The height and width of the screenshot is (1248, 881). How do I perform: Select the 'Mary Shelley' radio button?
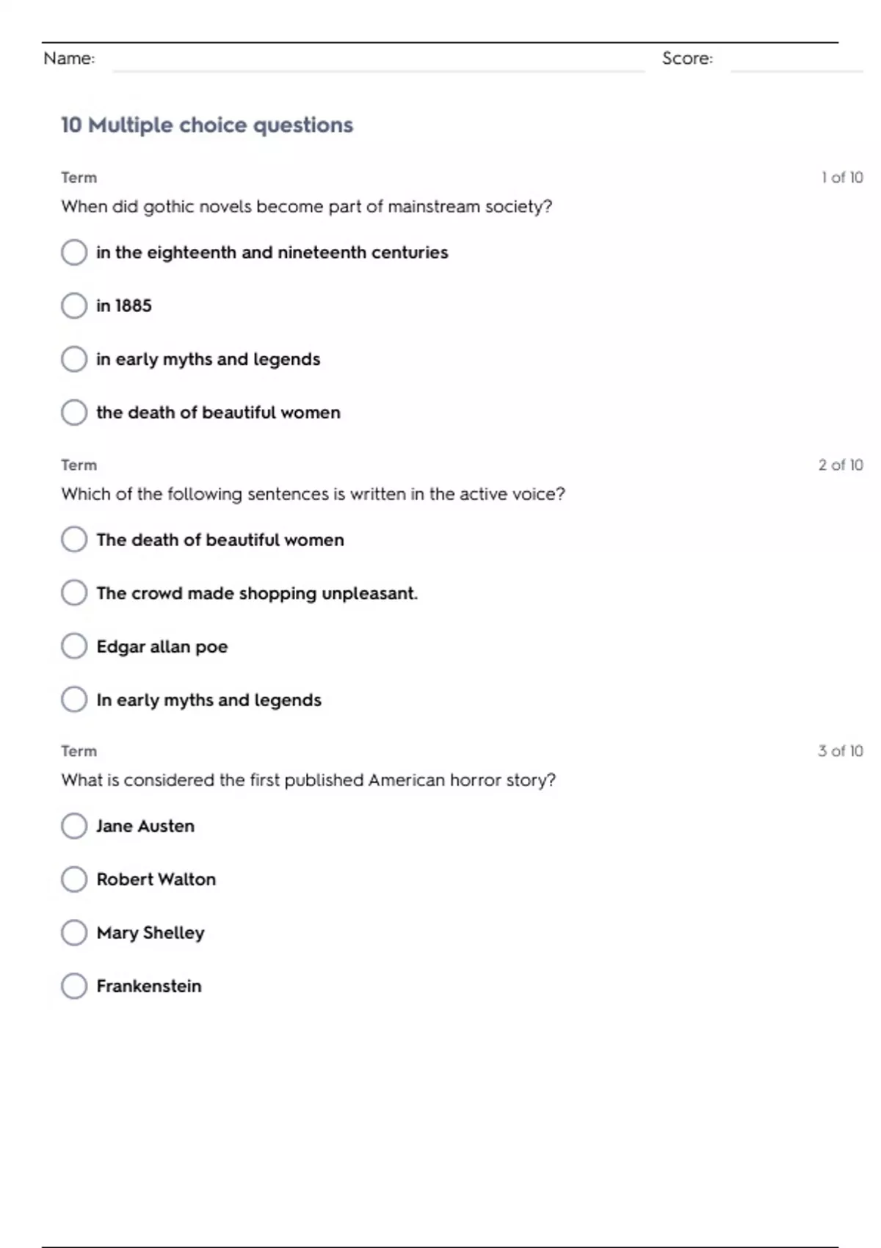pyautogui.click(x=74, y=932)
